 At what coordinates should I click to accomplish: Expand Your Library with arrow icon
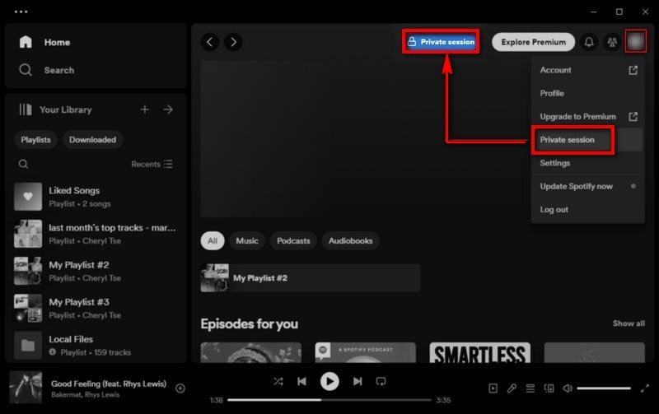pyautogui.click(x=168, y=109)
